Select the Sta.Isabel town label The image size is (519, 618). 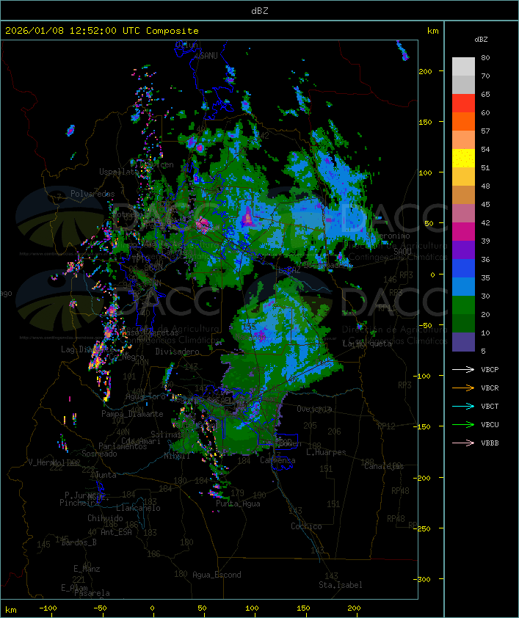coord(340,585)
